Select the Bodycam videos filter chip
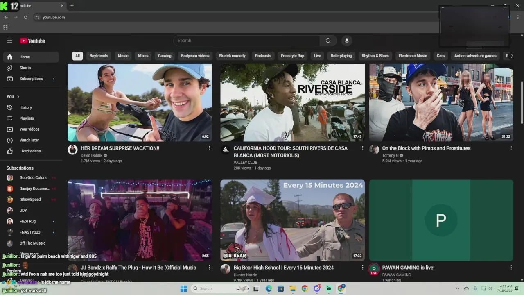This screenshot has height=295, width=524. 195,56
